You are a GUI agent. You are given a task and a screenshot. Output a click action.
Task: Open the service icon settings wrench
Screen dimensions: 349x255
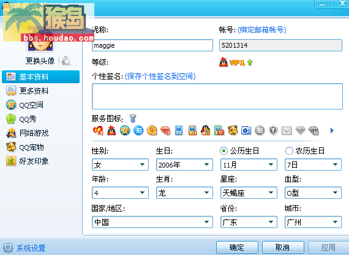click(x=133, y=118)
